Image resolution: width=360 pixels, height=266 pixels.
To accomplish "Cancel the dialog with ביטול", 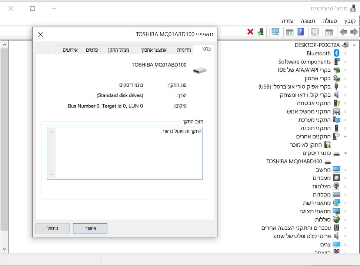I will (x=53, y=228).
